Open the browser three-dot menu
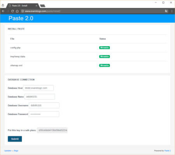The image size is (175, 155). tap(172, 11)
